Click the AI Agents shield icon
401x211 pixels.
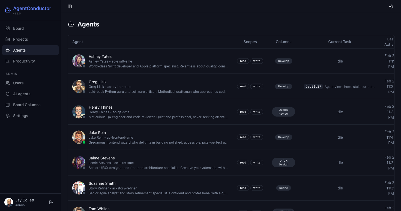[x=8, y=94]
